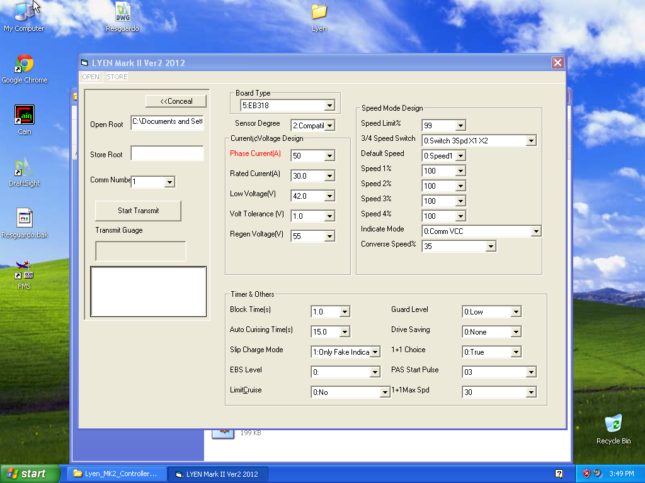The width and height of the screenshot is (645, 483).
Task: Expand the Default Speed dropdown
Action: point(460,156)
